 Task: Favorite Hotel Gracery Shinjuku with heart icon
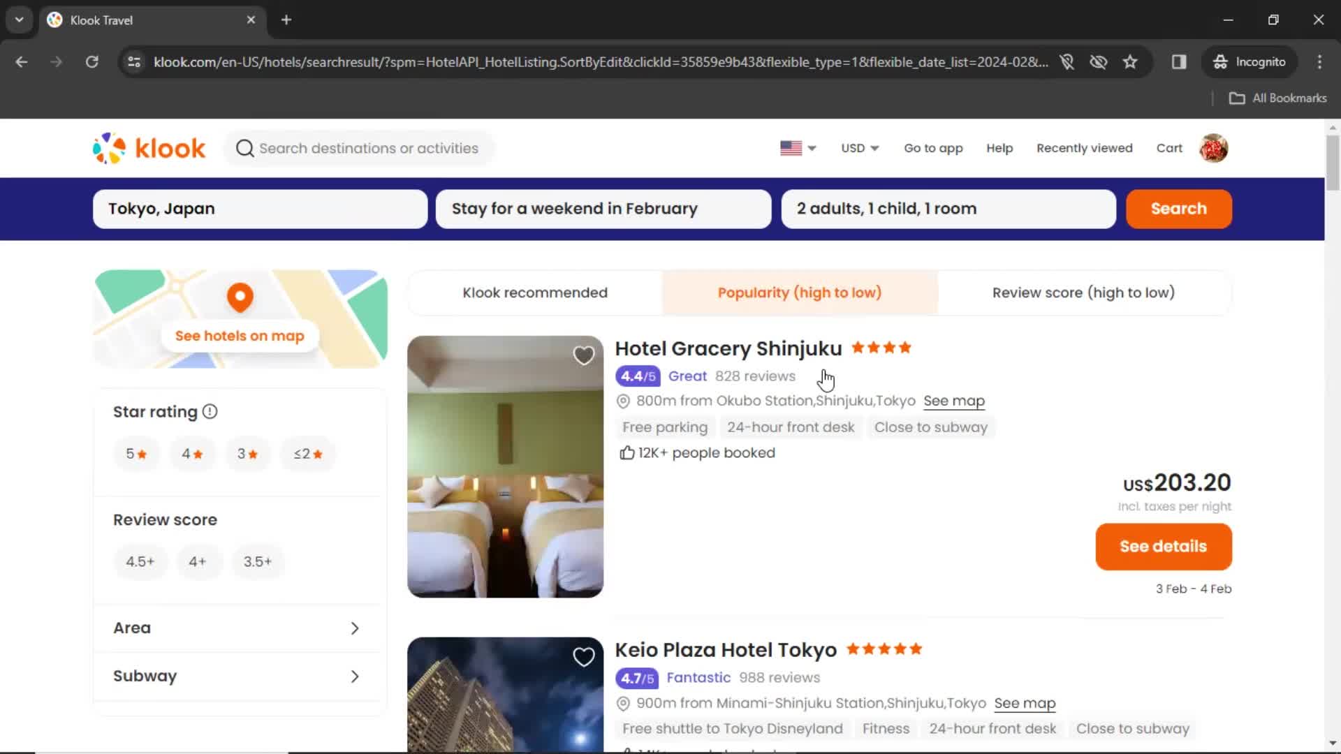(584, 355)
